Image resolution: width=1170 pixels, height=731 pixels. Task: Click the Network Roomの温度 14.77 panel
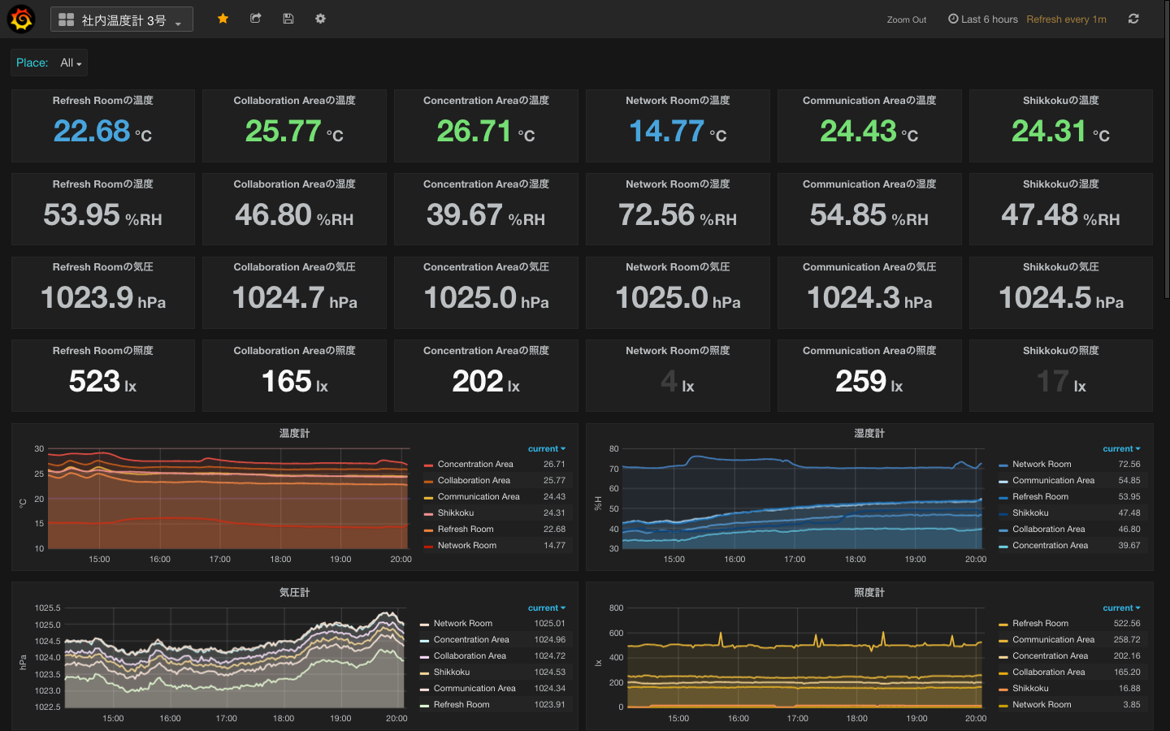(x=678, y=126)
